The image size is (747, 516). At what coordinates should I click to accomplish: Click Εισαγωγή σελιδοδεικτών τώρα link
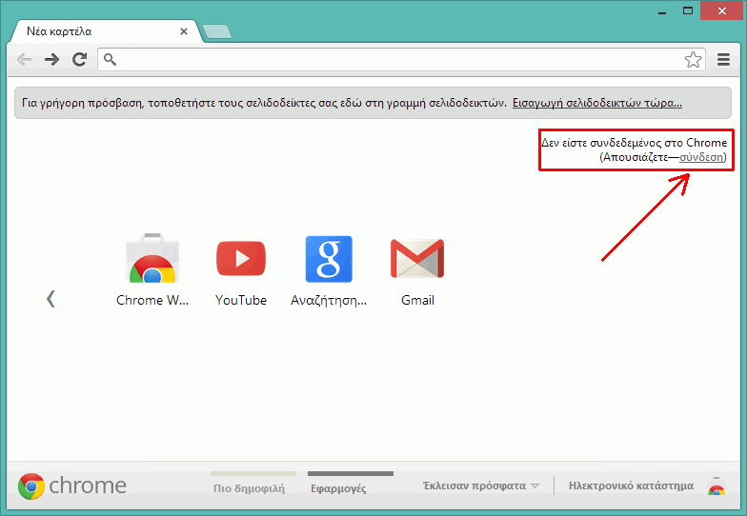pos(596,103)
